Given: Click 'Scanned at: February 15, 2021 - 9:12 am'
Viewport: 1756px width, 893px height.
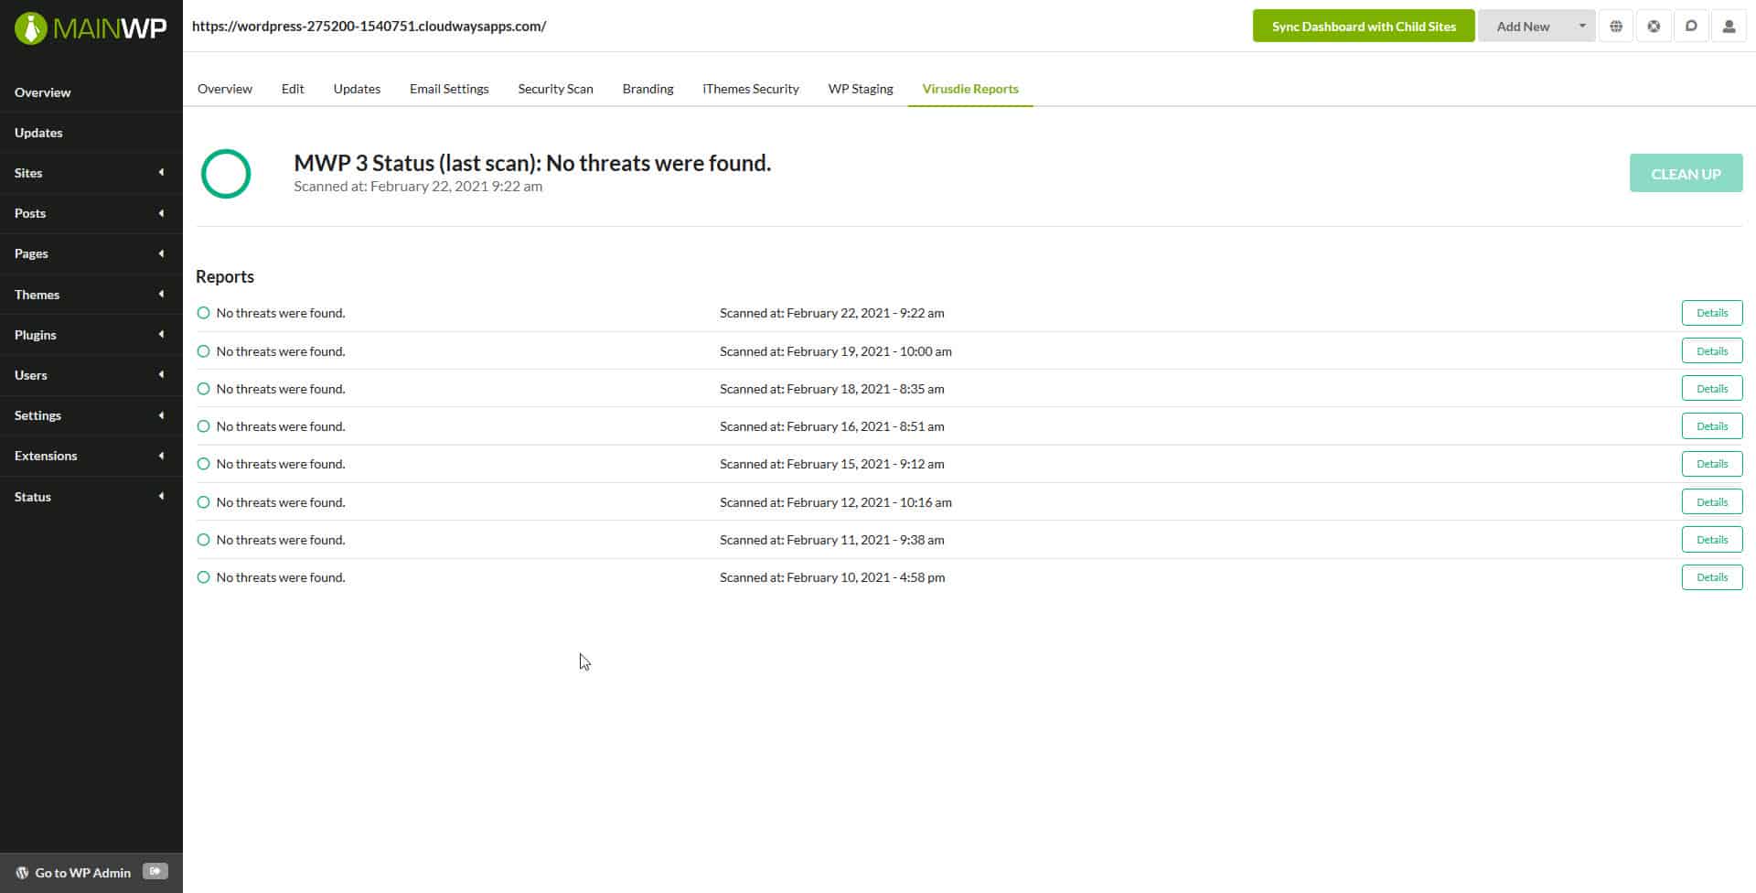Looking at the screenshot, I should point(832,464).
